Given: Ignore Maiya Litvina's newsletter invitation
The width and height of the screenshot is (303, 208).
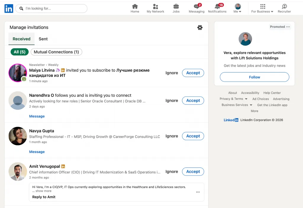Looking at the screenshot, I should tap(172, 73).
